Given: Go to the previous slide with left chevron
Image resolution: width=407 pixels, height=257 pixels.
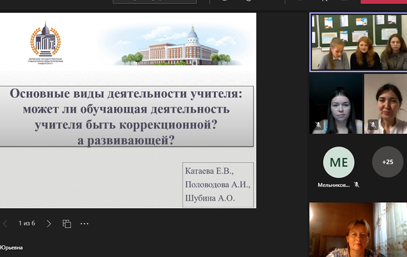Looking at the screenshot, I should tap(5, 224).
